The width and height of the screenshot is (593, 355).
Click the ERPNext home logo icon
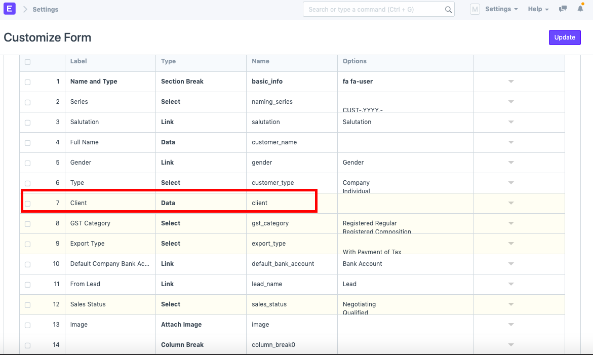tap(9, 9)
